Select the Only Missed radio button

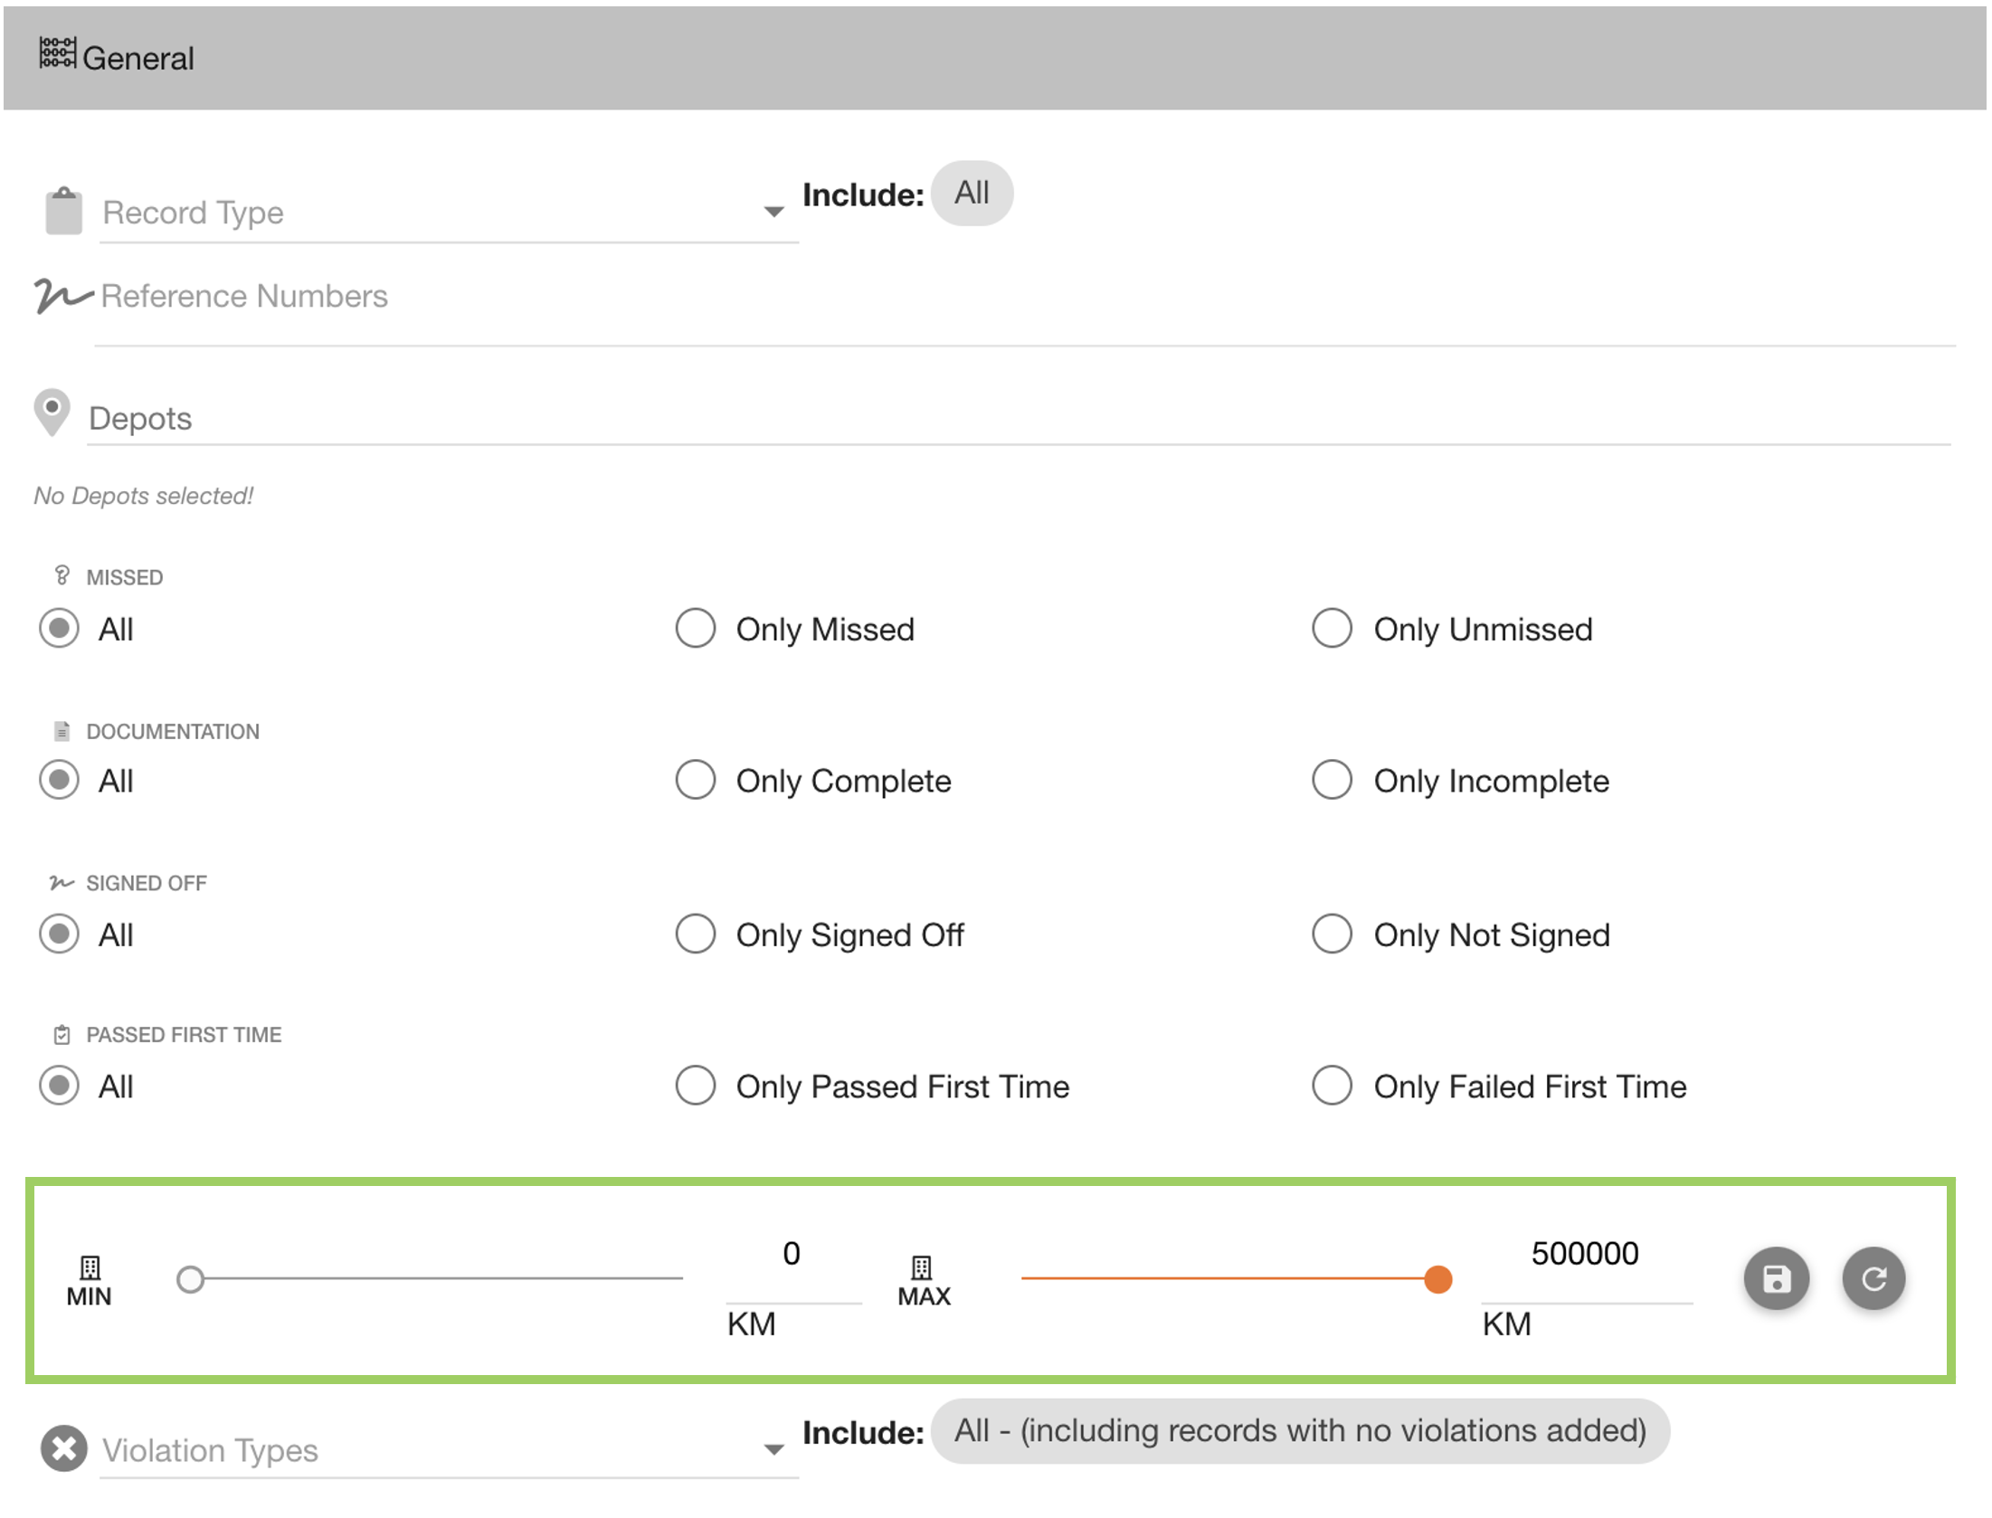696,628
